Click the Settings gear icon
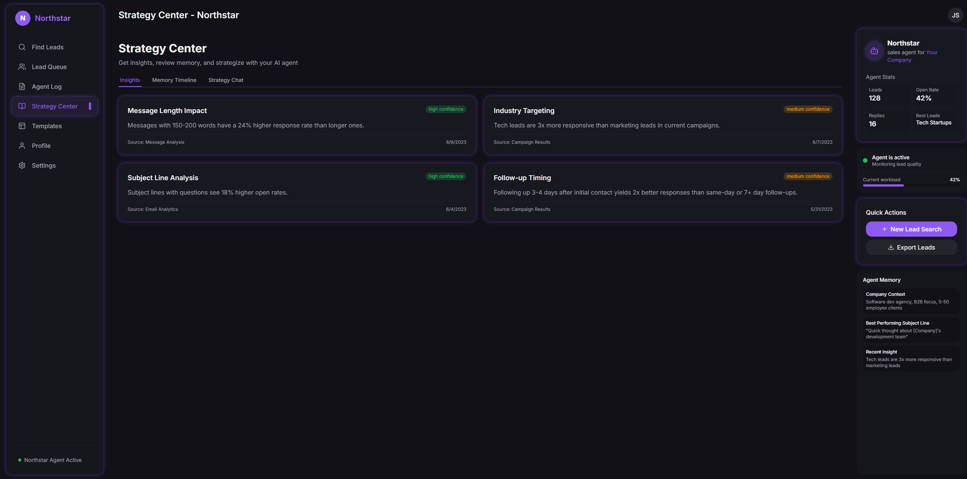The image size is (967, 479). pyautogui.click(x=22, y=165)
